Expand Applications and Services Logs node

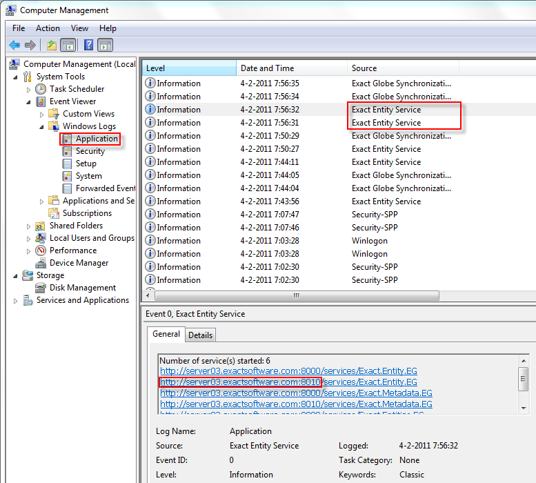tap(41, 201)
